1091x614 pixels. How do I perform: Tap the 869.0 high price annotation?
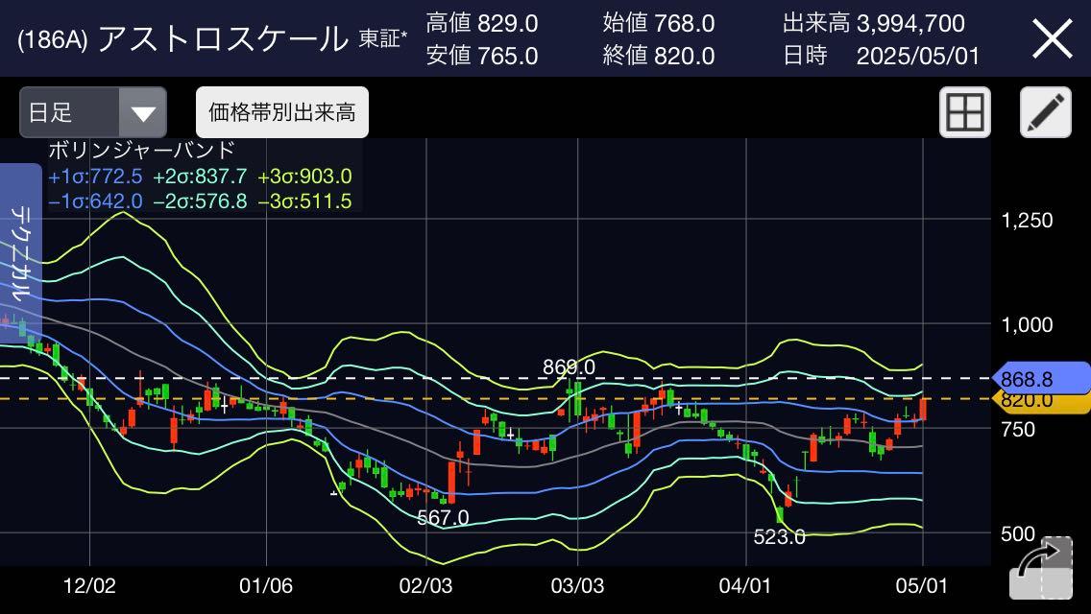(569, 366)
